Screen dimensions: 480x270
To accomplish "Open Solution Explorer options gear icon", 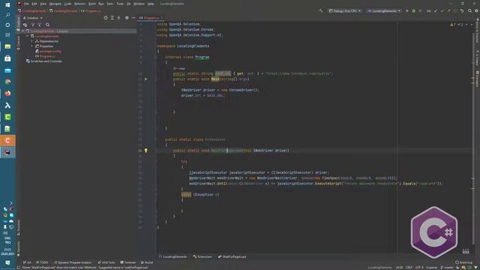I will 127,18.
